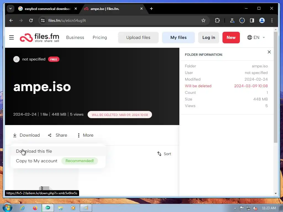Go back with the browser back arrow
The width and height of the screenshot is (283, 212).
click(x=11, y=20)
